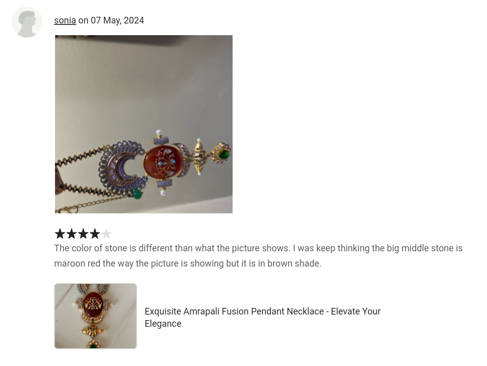Click the maroon oval stone in product thumbnail
This screenshot has width=487, height=366.
click(93, 302)
